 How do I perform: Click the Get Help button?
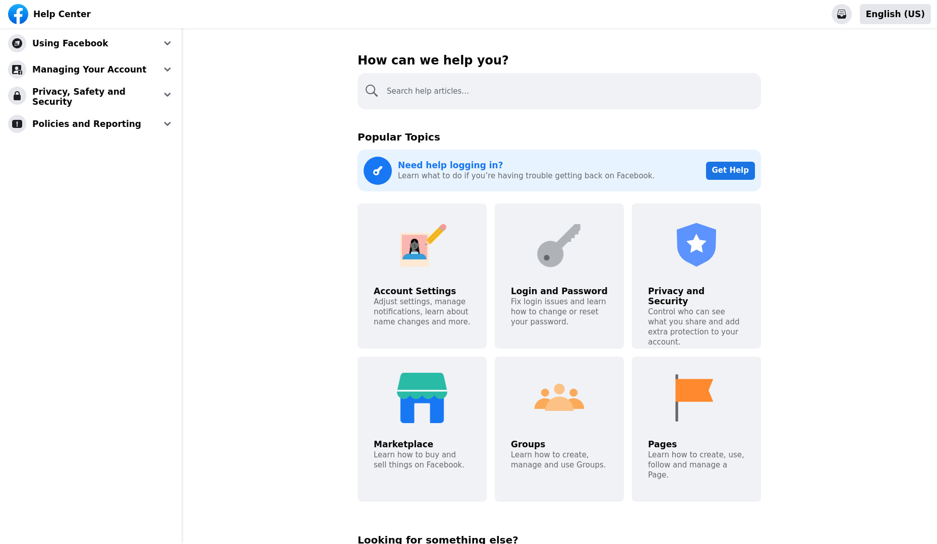click(x=730, y=171)
